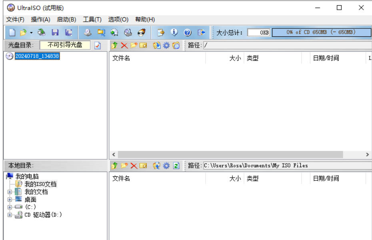Save the image with the floppy disk icon
372x240 pixels.
[x=55, y=32]
